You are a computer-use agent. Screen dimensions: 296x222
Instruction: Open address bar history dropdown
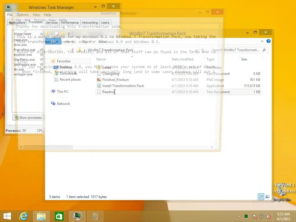tap(196, 51)
